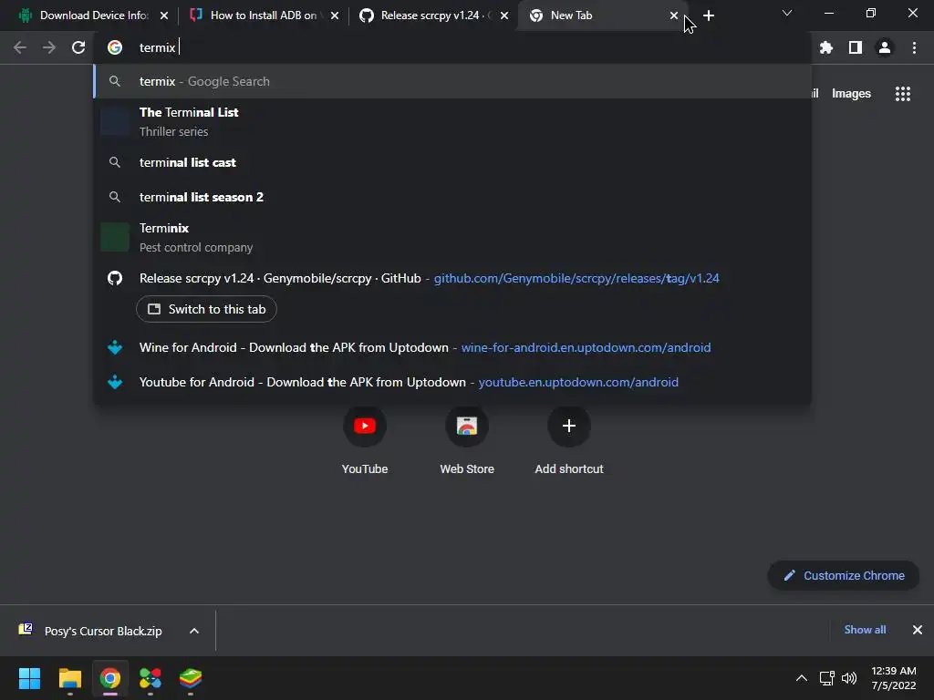Open the Google apps grid icon
Image resolution: width=934 pixels, height=700 pixels.
point(903,94)
